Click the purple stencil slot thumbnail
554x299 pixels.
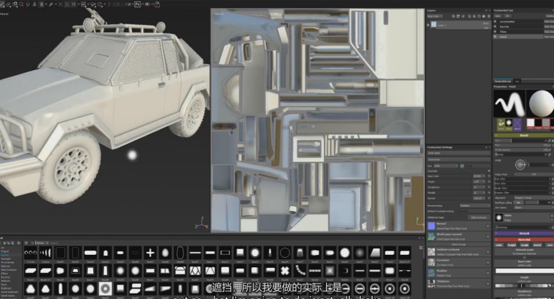coord(517,123)
